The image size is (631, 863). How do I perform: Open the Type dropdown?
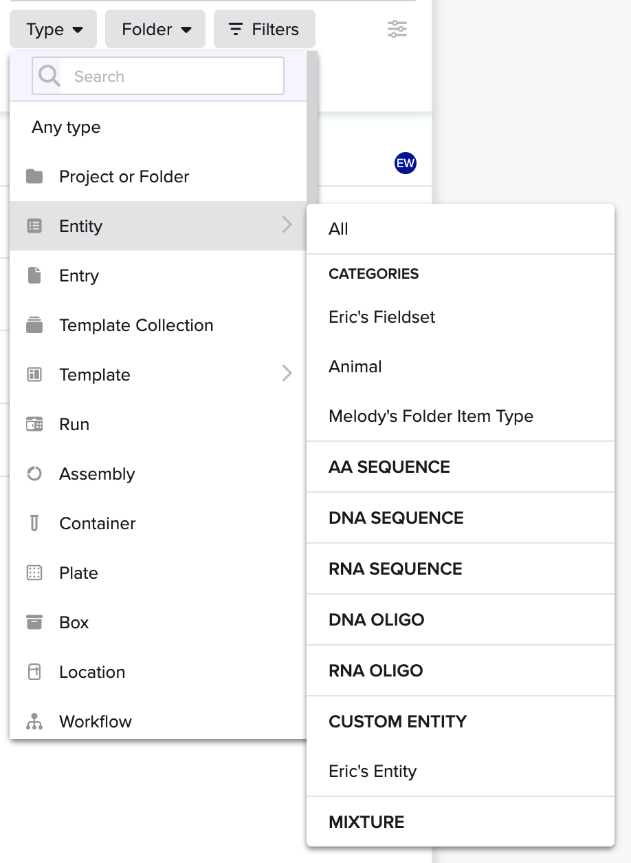[54, 30]
